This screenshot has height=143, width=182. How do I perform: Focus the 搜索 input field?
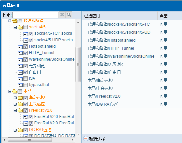[36, 15]
